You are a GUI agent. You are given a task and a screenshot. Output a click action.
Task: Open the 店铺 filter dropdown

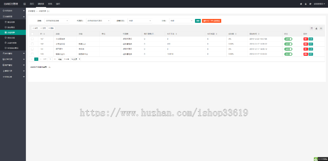pyautogui.click(x=57, y=21)
